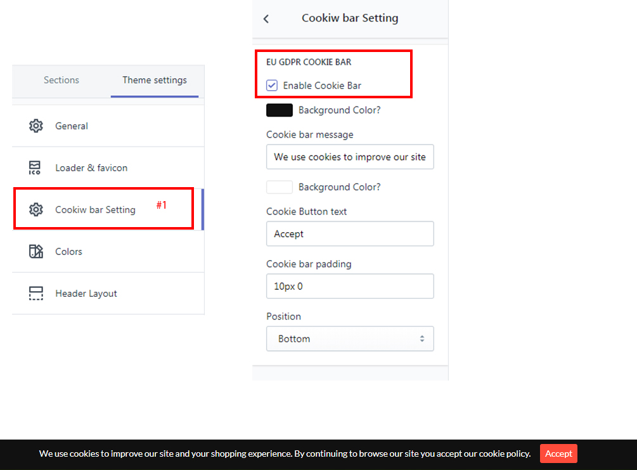637x470 pixels.
Task: Open the black Background Color swatch
Action: point(280,110)
